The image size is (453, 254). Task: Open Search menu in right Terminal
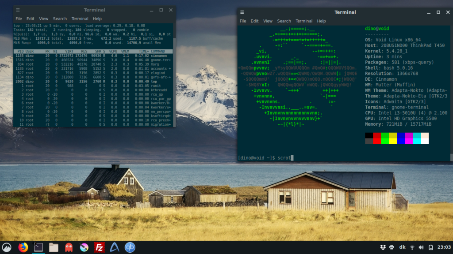[x=284, y=21]
